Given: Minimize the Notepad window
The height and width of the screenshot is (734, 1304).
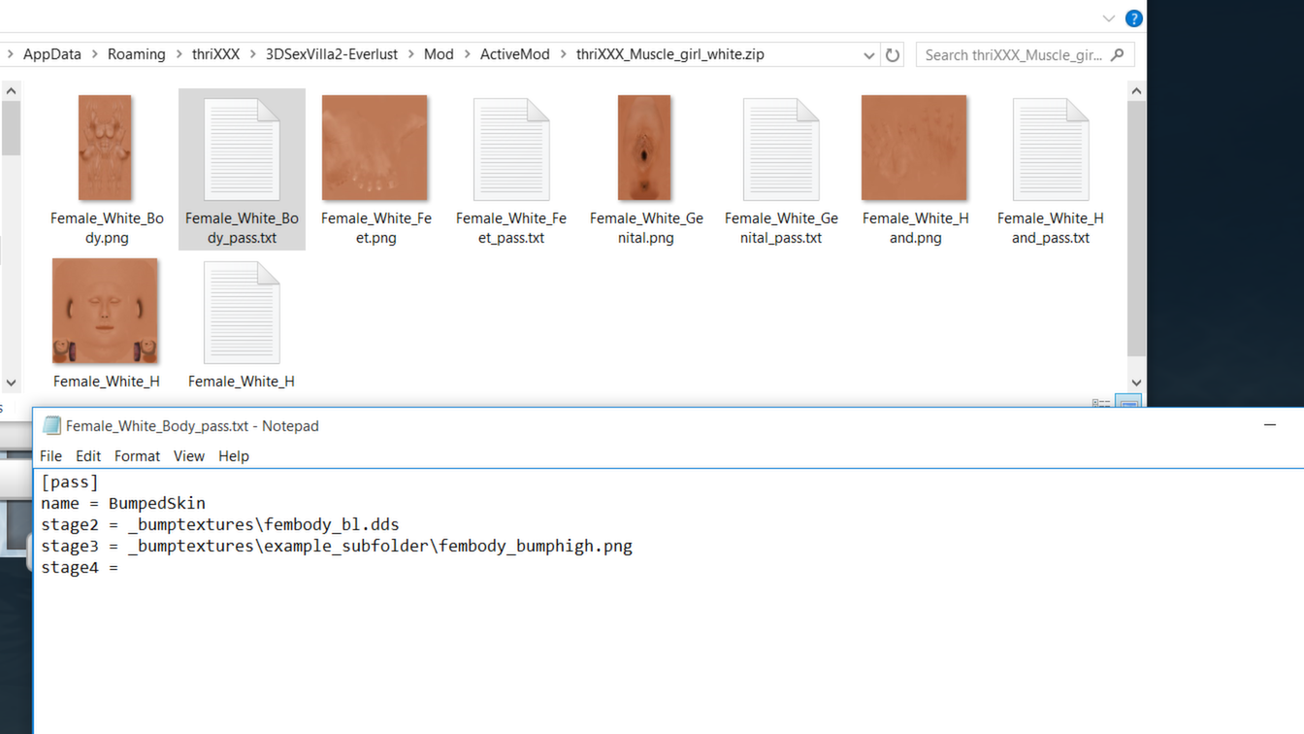Looking at the screenshot, I should pos(1270,425).
